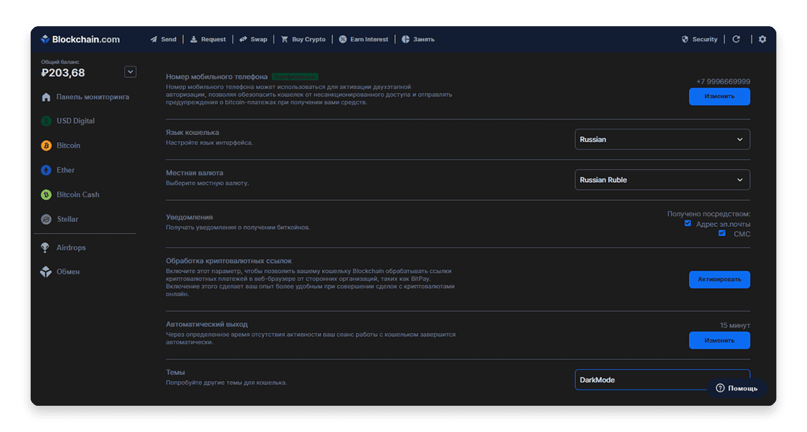Click the Активировать button

click(x=719, y=280)
